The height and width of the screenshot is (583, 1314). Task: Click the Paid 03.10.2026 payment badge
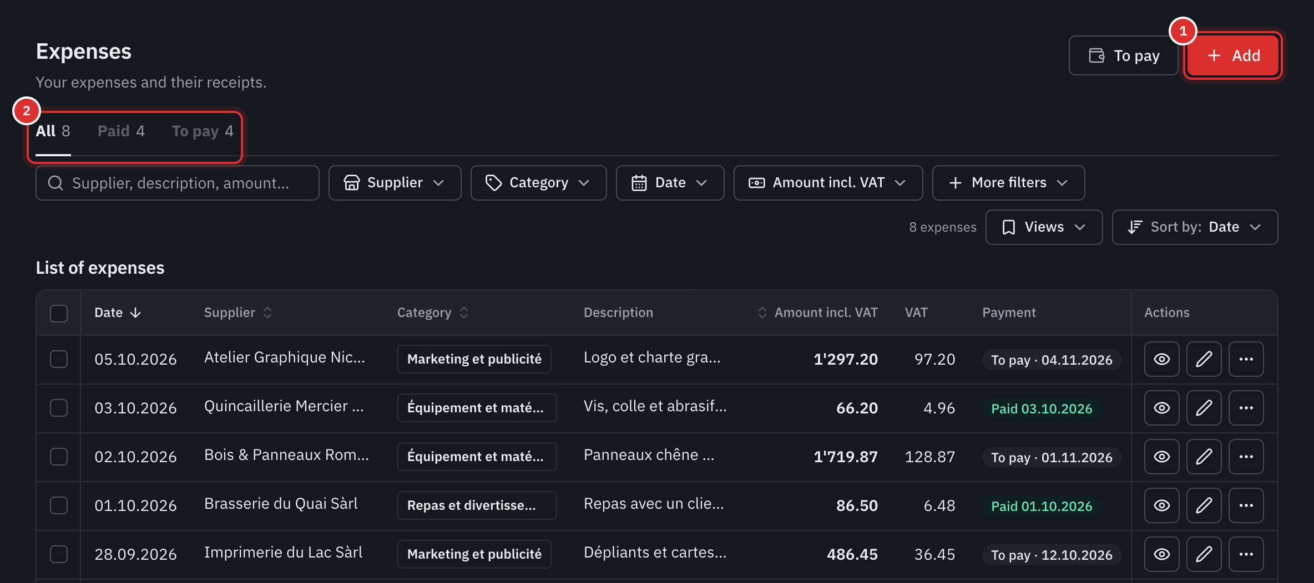1042,409
